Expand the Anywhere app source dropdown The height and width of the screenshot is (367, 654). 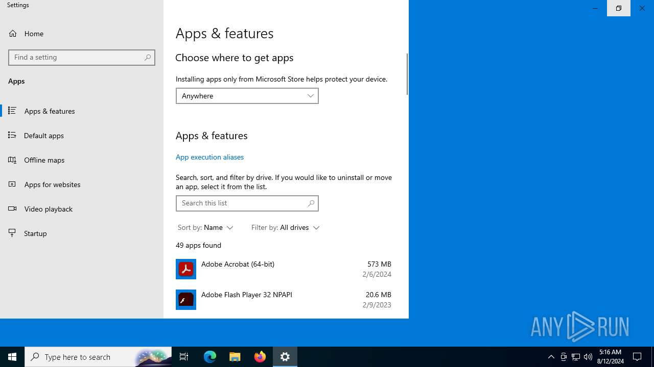(247, 96)
